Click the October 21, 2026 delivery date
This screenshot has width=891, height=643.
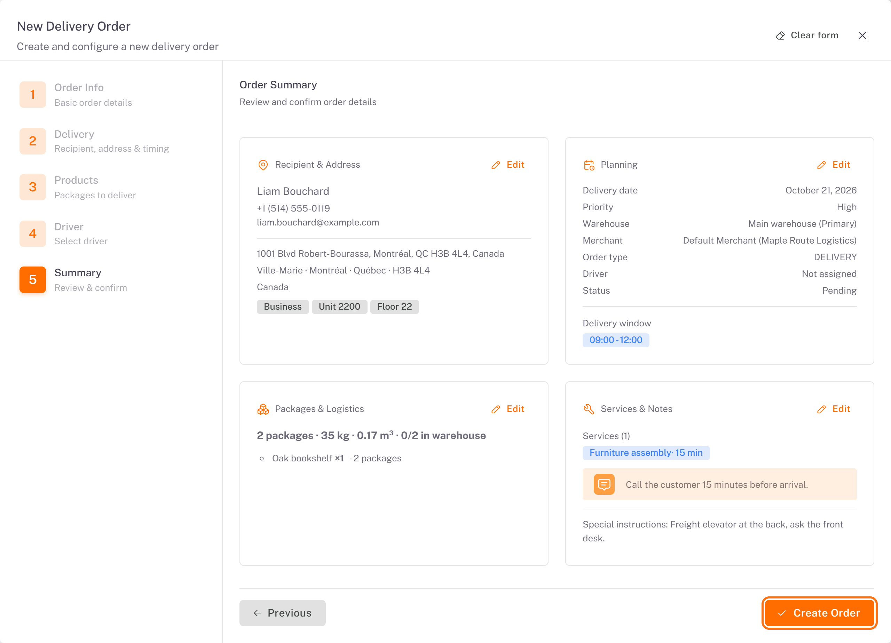pyautogui.click(x=821, y=191)
